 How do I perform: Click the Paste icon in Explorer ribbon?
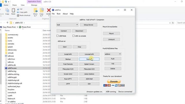coord(13,10)
